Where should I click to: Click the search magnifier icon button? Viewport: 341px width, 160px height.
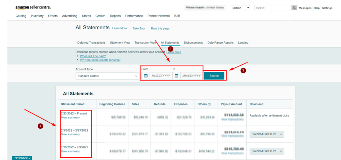coord(294,8)
